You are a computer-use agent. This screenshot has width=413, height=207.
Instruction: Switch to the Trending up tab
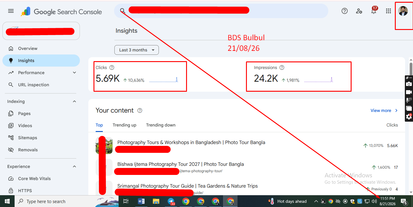coord(124,125)
